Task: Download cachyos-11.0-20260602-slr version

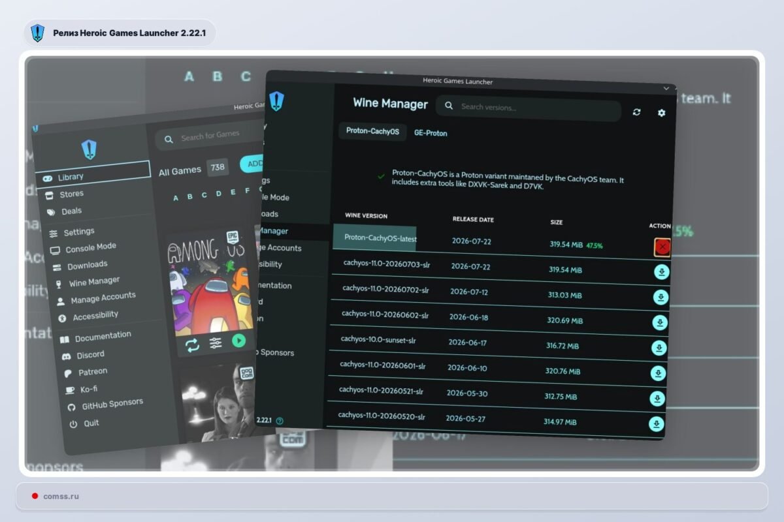Action: (660, 322)
